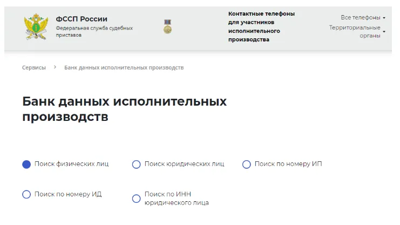Select the Поиск по номеру ИД radio button

coord(26,194)
